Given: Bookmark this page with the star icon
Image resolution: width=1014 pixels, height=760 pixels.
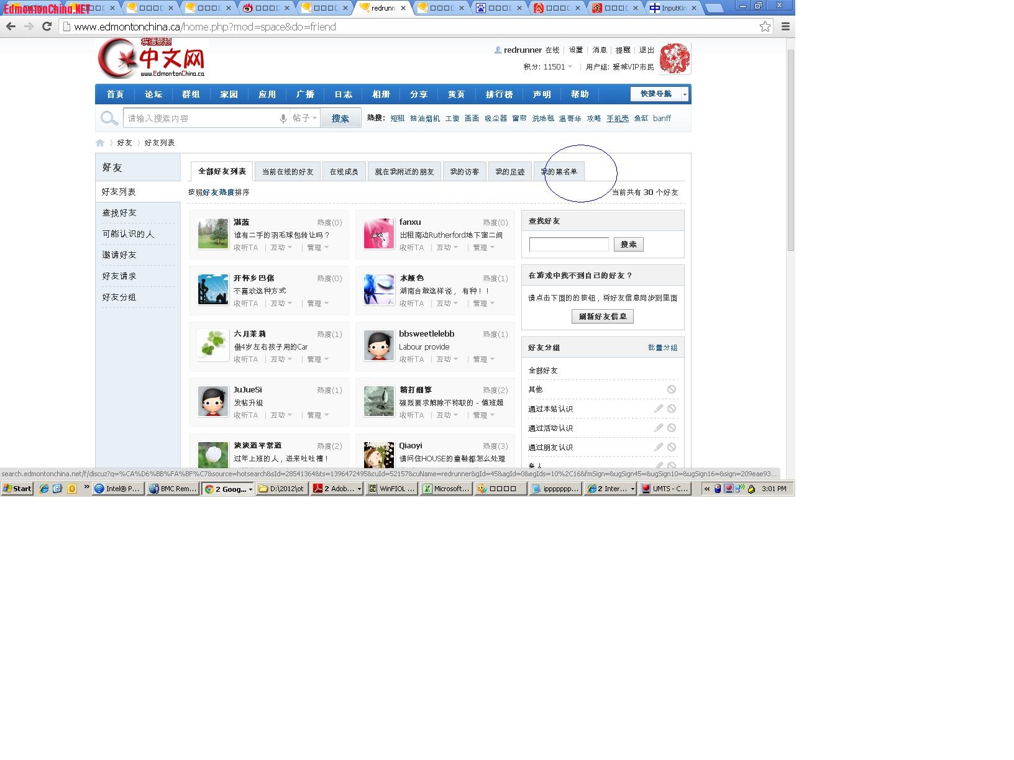Looking at the screenshot, I should tap(765, 27).
